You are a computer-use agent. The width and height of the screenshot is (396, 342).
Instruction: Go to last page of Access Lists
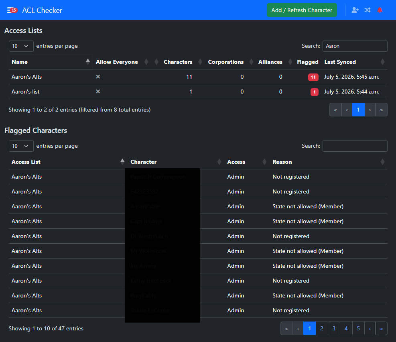pos(381,110)
